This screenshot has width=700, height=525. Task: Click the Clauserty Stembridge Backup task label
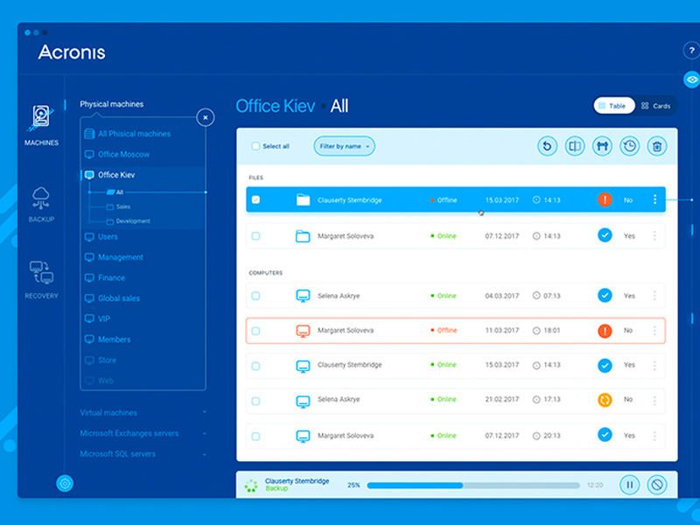coord(297,485)
